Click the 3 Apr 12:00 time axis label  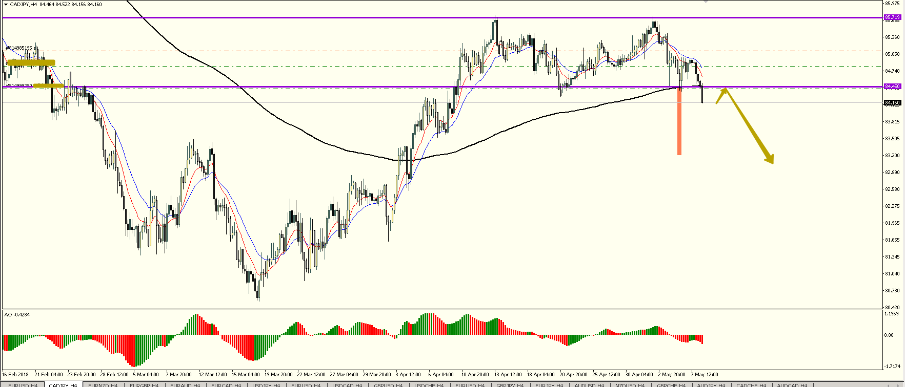(408, 375)
